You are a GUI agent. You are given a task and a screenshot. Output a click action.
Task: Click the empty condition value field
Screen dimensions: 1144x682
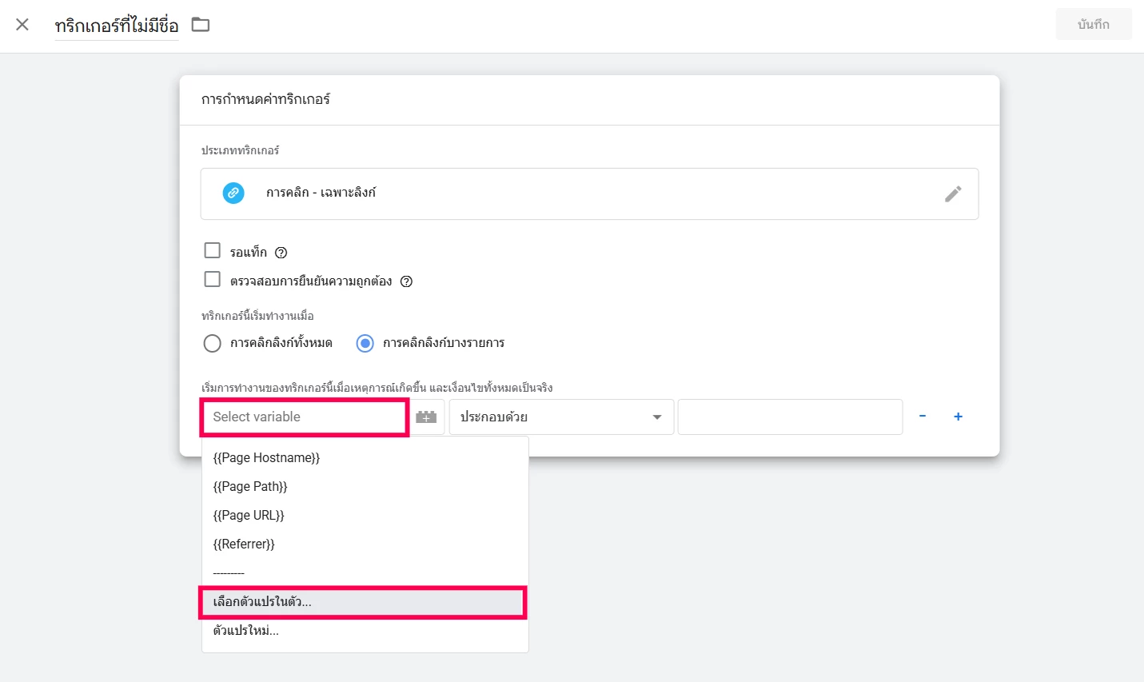point(790,417)
